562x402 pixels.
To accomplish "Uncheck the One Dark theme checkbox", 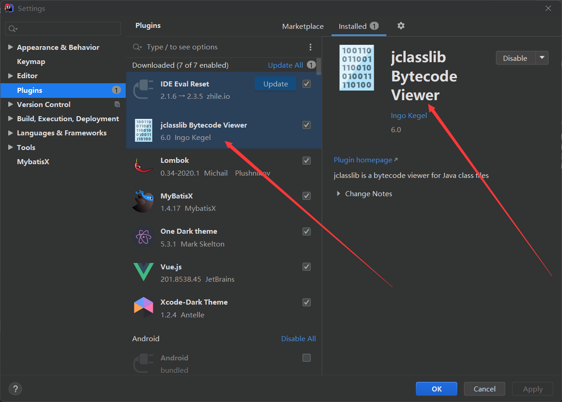I will tap(307, 231).
